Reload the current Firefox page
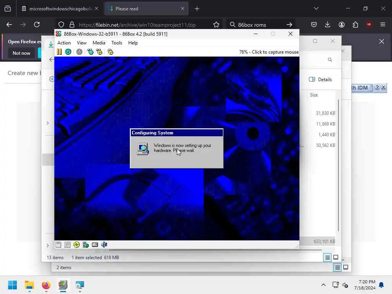 point(37,24)
